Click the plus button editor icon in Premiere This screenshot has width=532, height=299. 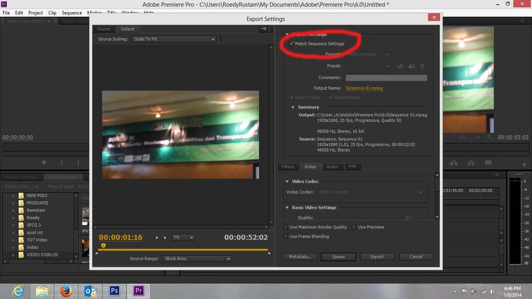click(x=525, y=164)
